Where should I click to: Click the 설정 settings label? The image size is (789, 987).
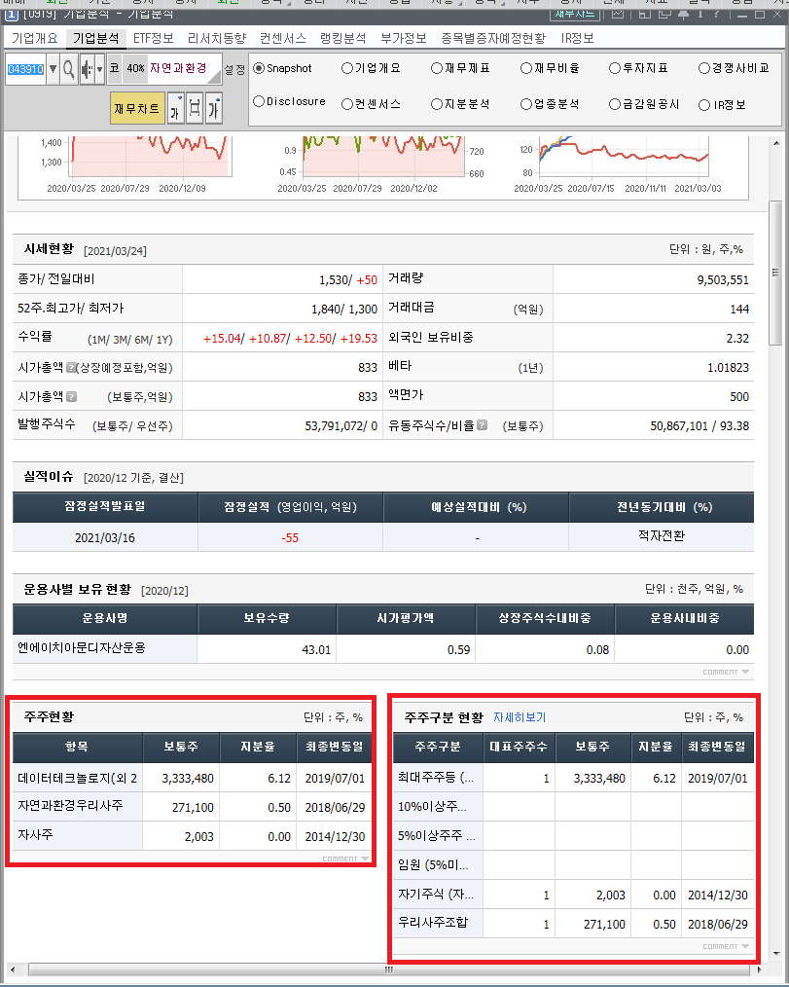pyautogui.click(x=235, y=68)
